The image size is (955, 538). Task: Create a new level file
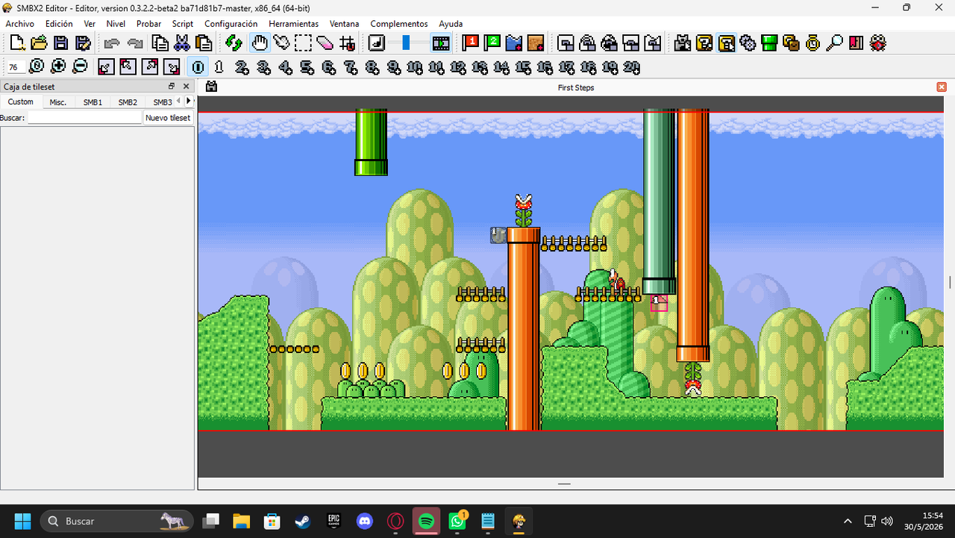(x=17, y=43)
